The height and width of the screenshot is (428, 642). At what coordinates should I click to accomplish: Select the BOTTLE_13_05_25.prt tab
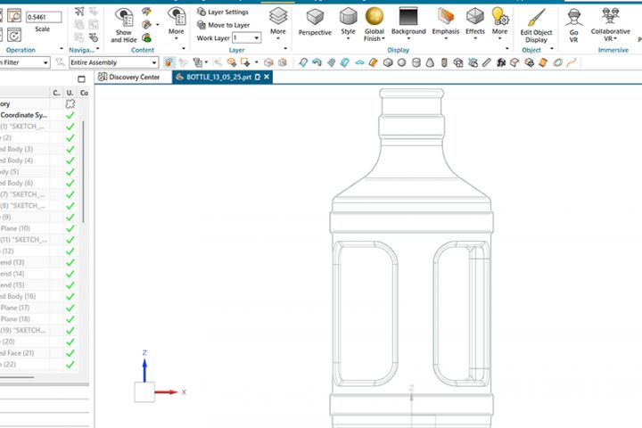pyautogui.click(x=218, y=77)
